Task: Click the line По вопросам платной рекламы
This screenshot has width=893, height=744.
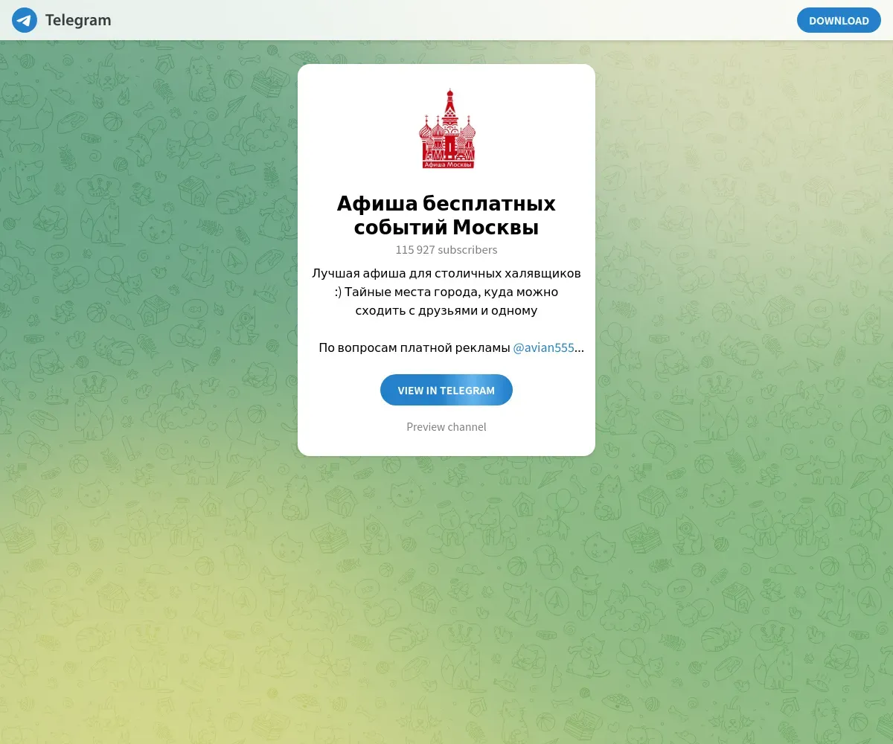Action: point(415,347)
